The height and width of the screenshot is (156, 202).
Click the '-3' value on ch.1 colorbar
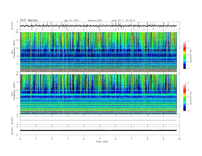click(188, 41)
